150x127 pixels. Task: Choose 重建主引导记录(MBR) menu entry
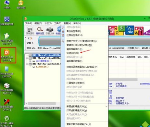click(x=79, y=45)
